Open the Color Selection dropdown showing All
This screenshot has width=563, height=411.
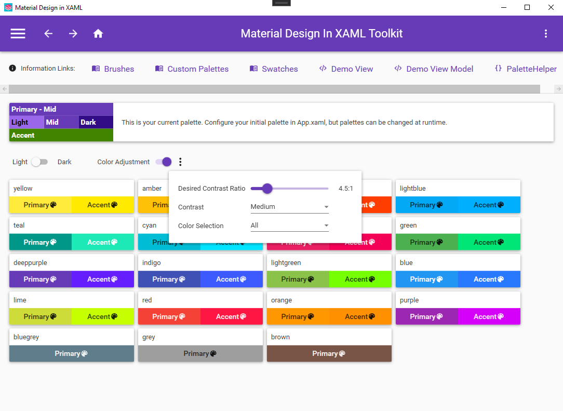coord(289,226)
